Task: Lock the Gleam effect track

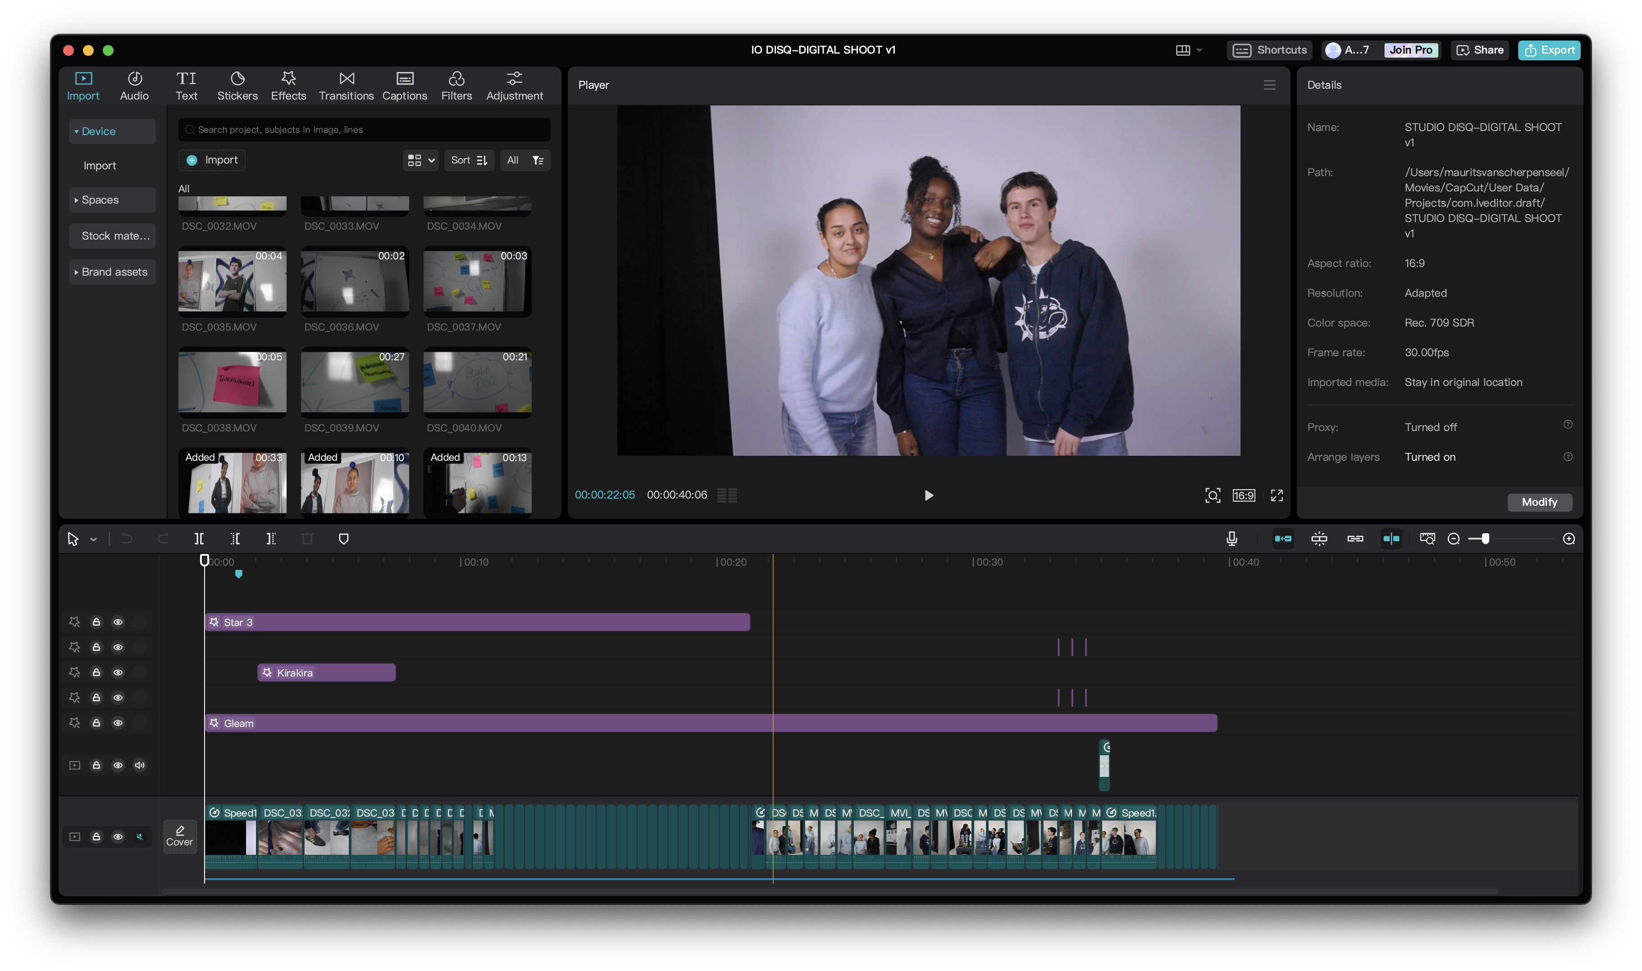Action: click(x=96, y=722)
